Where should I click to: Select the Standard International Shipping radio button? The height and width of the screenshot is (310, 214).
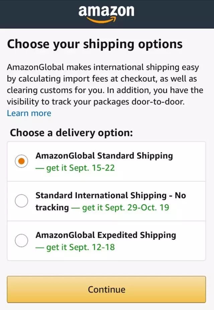pyautogui.click(x=22, y=201)
